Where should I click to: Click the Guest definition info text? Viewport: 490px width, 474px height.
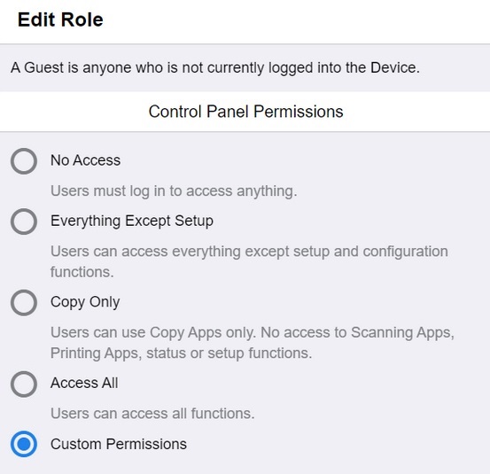click(x=215, y=68)
